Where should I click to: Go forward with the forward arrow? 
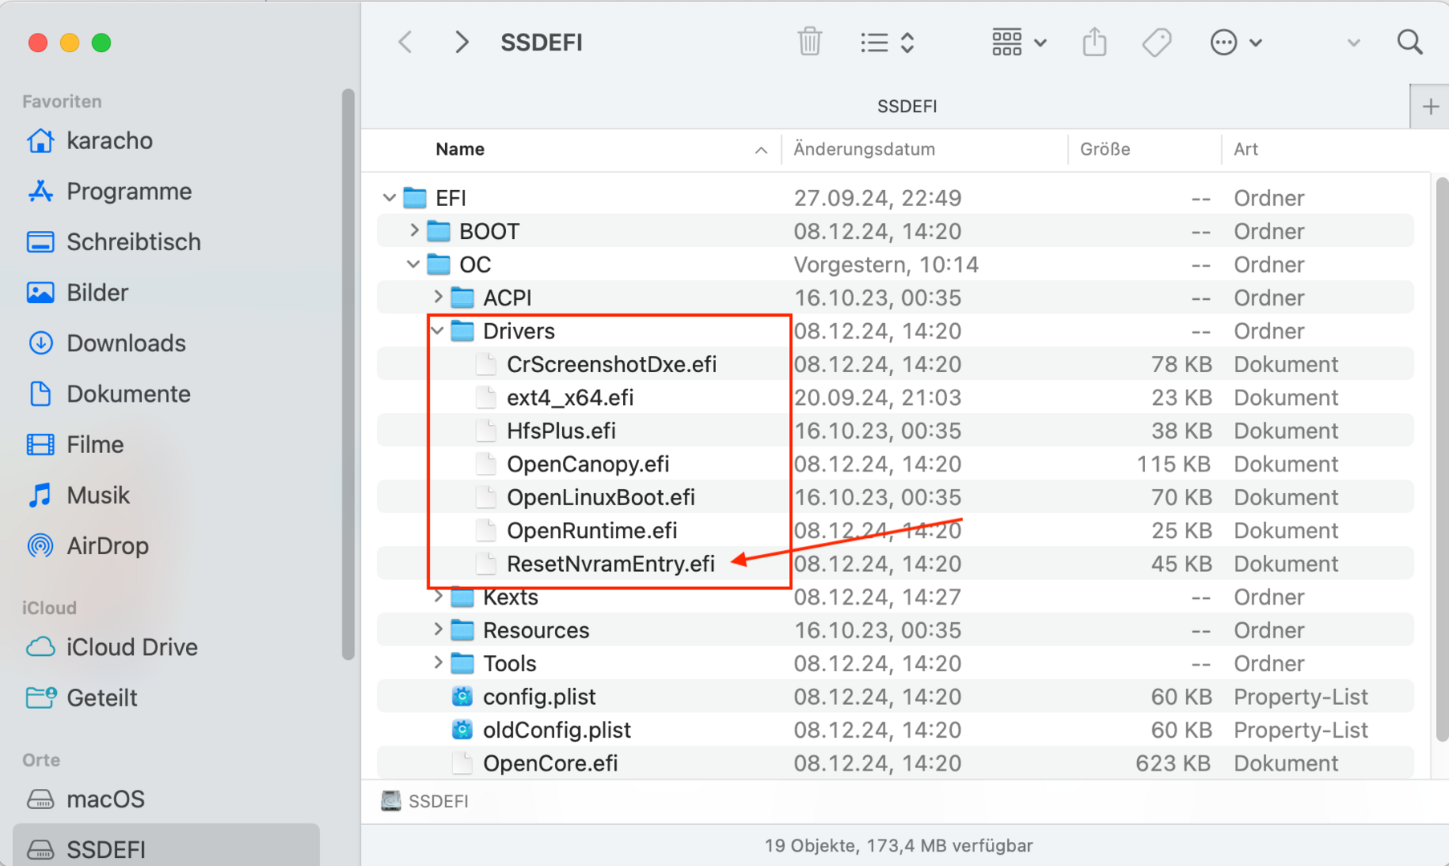[x=461, y=42]
